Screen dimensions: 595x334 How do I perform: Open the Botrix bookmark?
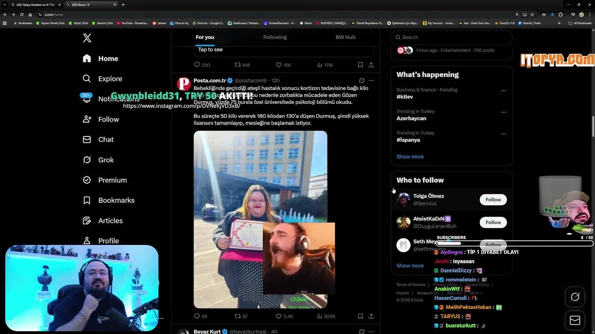305,23
